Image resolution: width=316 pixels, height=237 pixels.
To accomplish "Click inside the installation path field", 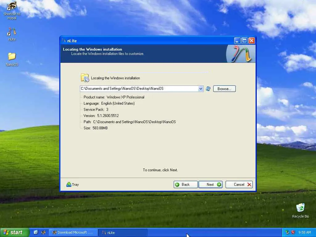I will pyautogui.click(x=139, y=89).
